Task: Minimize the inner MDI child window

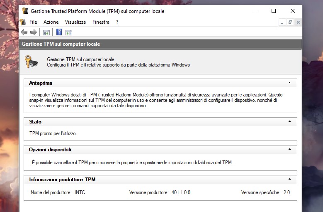Action: pos(282,22)
